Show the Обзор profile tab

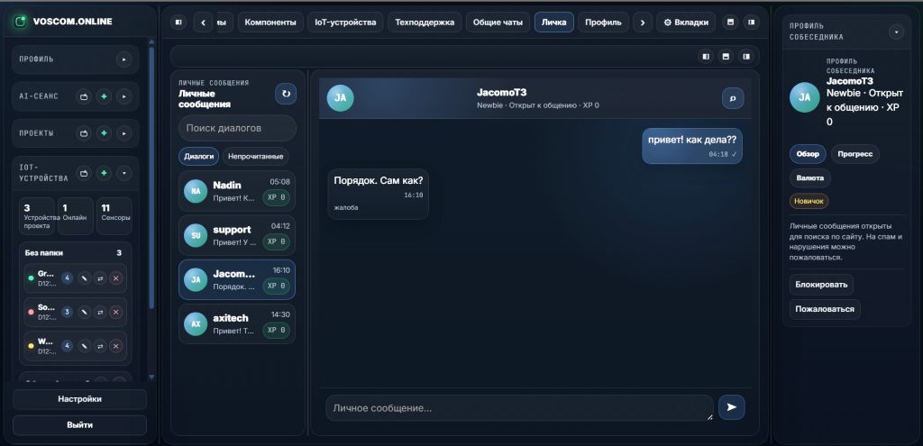(808, 154)
